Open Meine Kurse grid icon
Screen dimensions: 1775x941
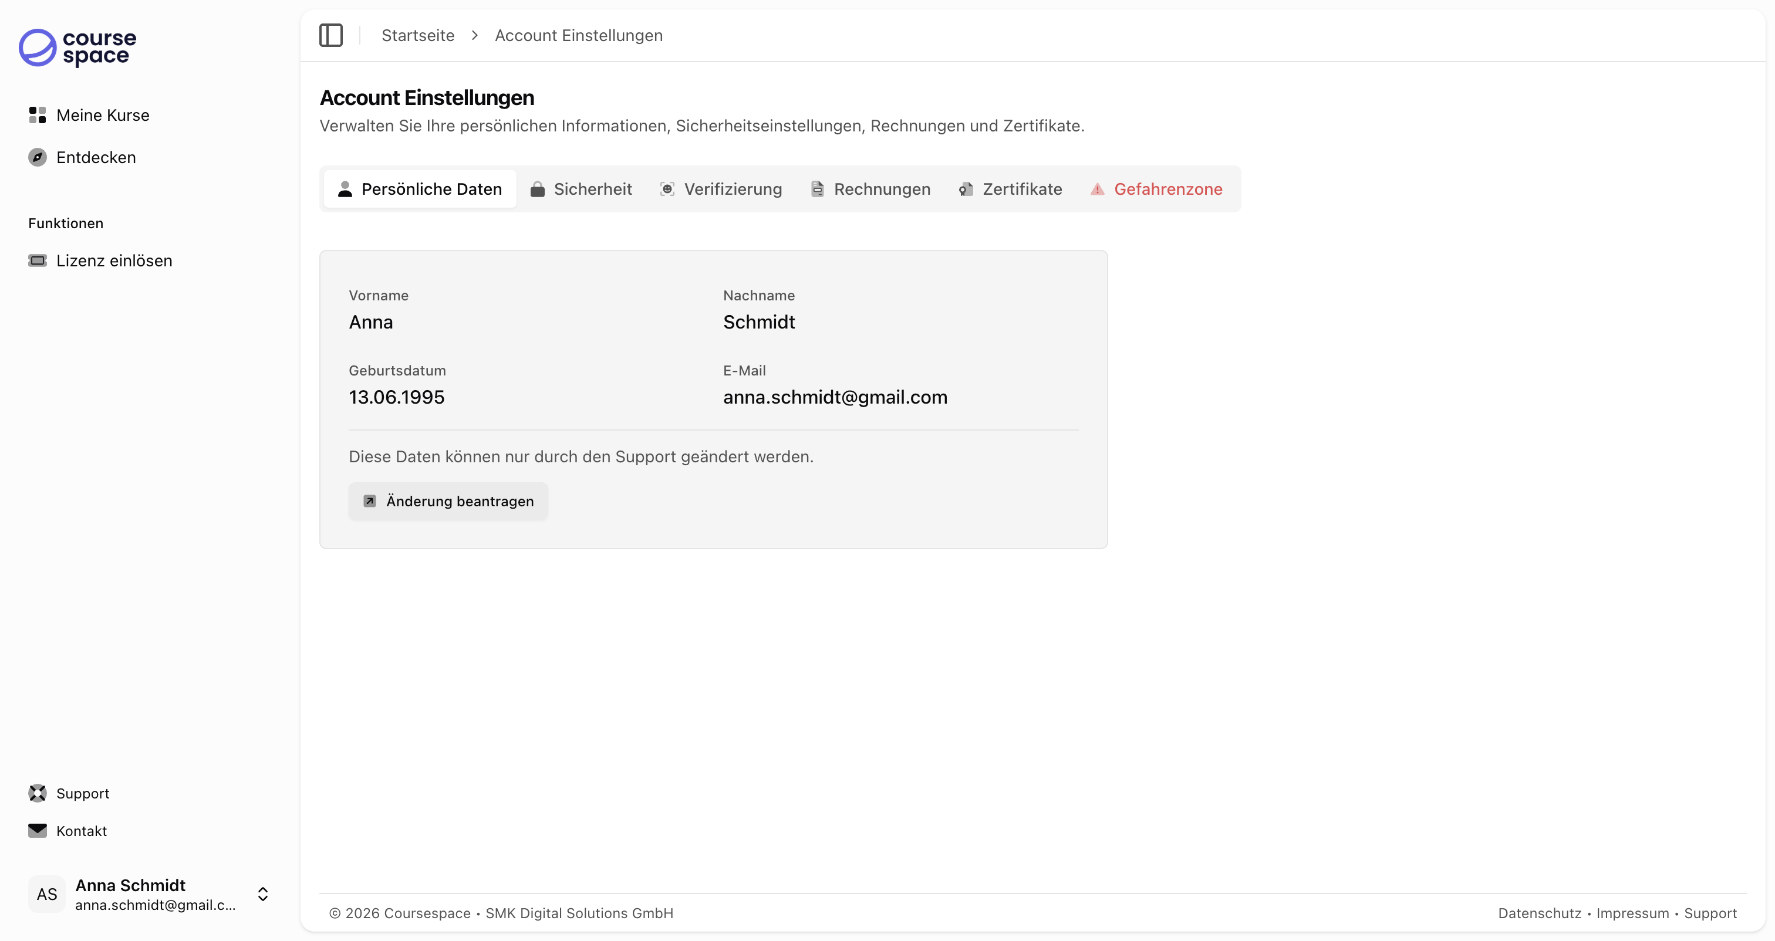coord(37,115)
